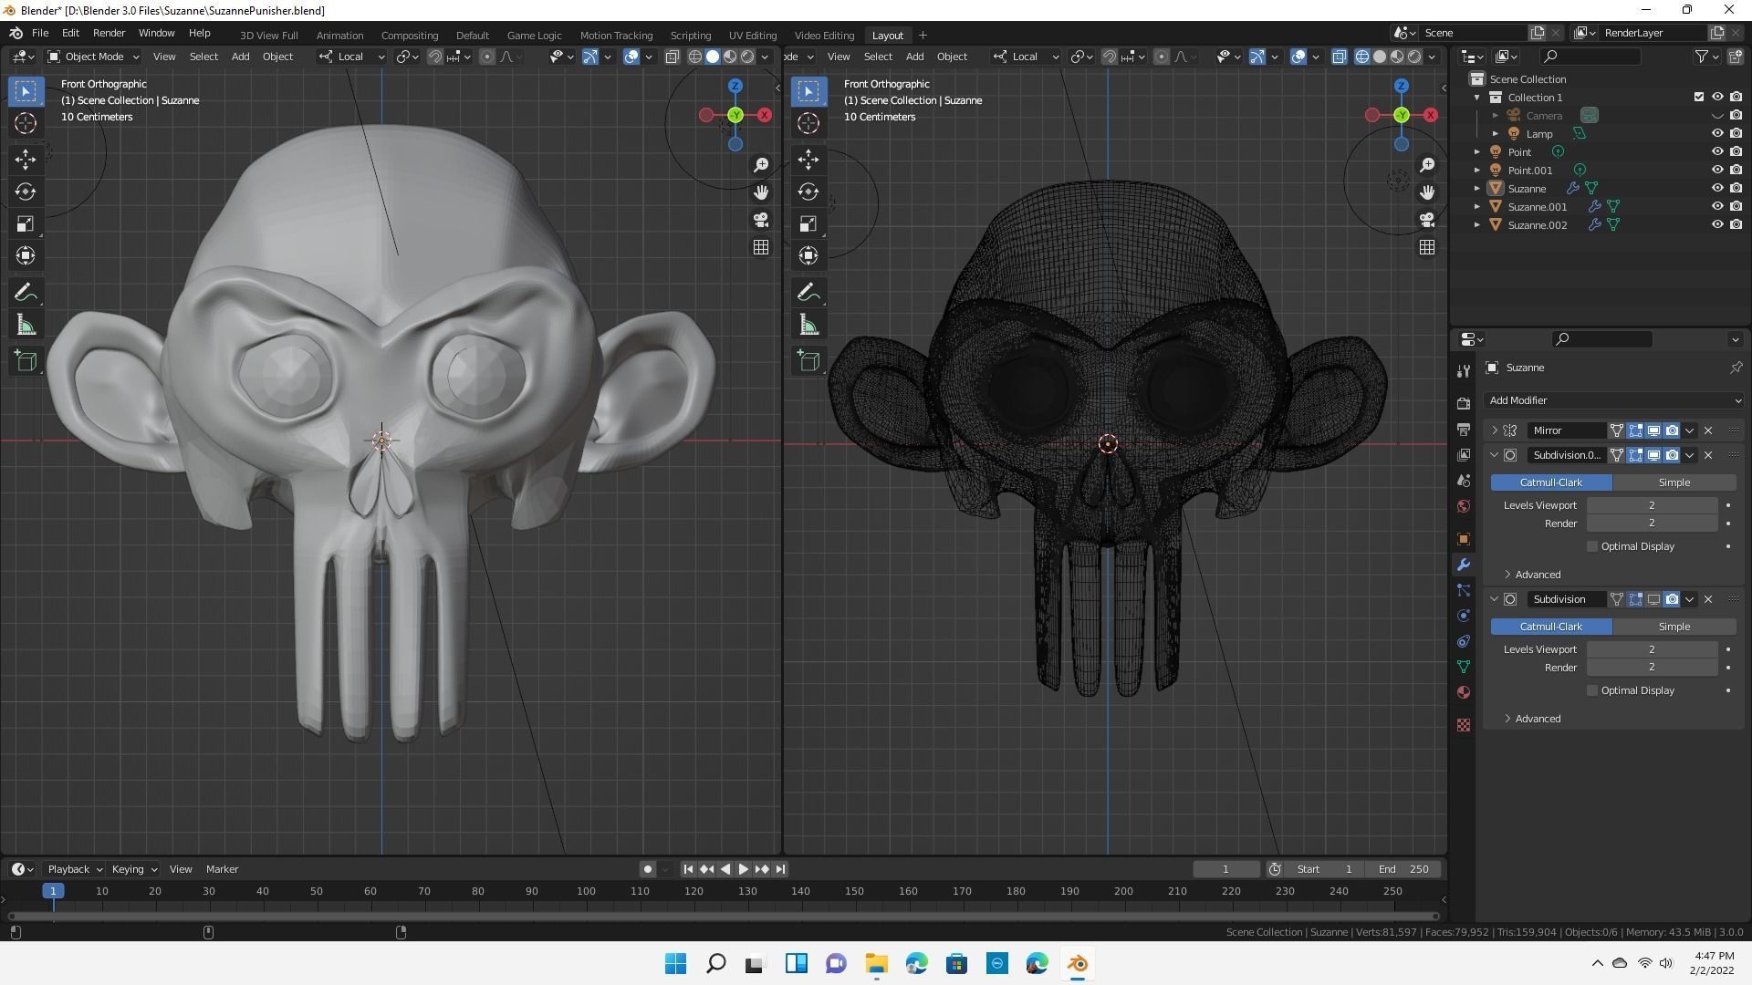Activate the Transform tool in left viewport

tap(26, 255)
